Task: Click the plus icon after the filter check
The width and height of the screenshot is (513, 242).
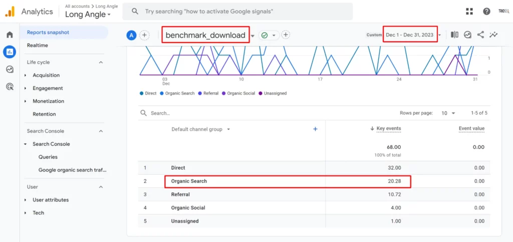Action: pos(286,35)
